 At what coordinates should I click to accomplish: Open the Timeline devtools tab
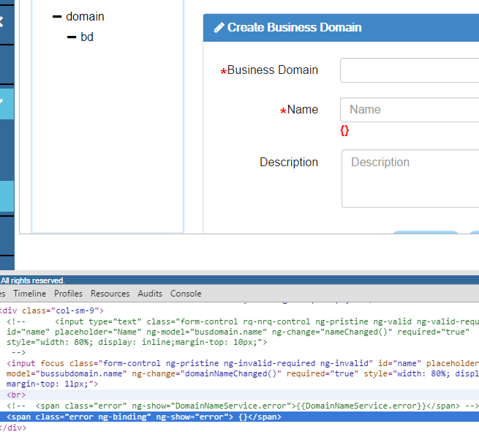(30, 294)
